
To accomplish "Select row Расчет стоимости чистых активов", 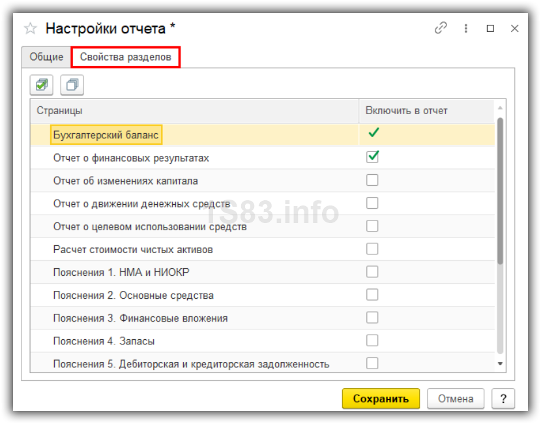I will coord(263,249).
